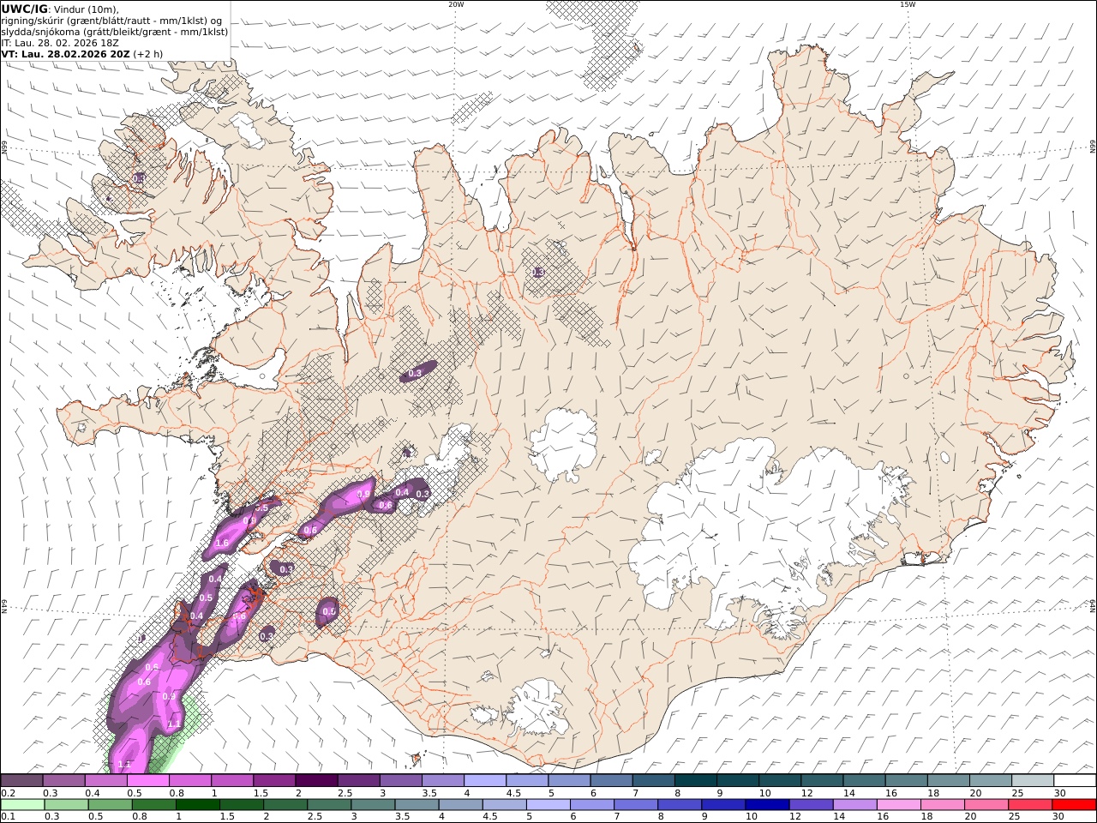Viewport: 1097px width, 823px height.
Task: Click the blue-gray rain swatch at 4
Action: click(x=460, y=804)
